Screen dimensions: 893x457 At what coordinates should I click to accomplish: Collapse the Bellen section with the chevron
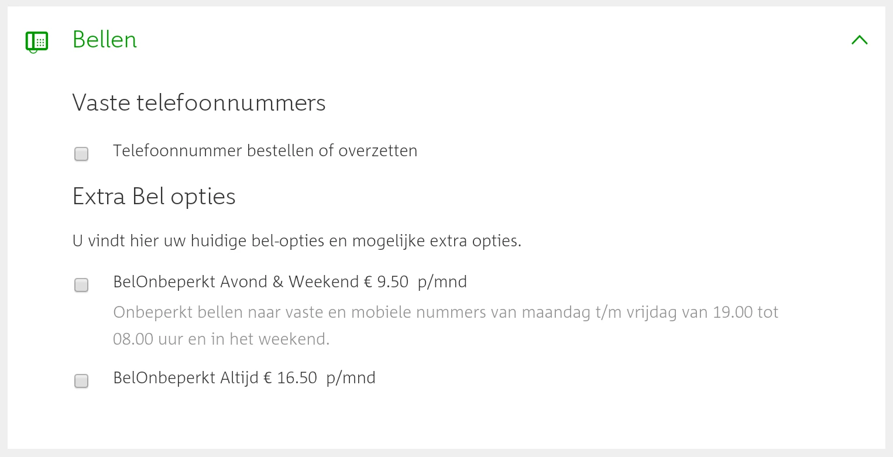tap(859, 40)
